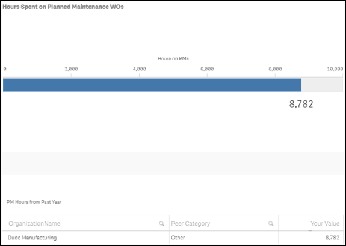Click the large 8,782 bar value label
Viewport: 346px width, 246px height.
point(301,104)
